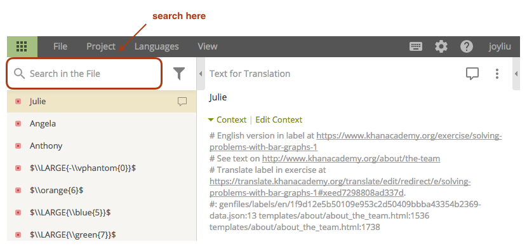Open the help question mark icon
Screen dimensions: 527x251
[467, 46]
